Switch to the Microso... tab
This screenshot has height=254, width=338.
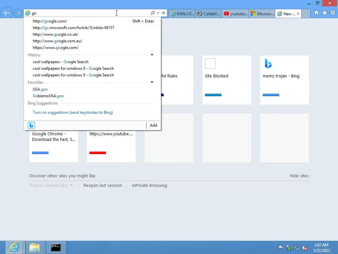point(262,14)
